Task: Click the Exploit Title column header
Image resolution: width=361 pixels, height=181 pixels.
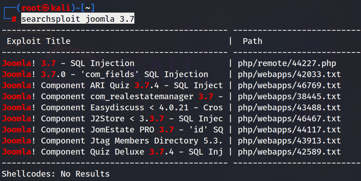Action: click(x=39, y=41)
